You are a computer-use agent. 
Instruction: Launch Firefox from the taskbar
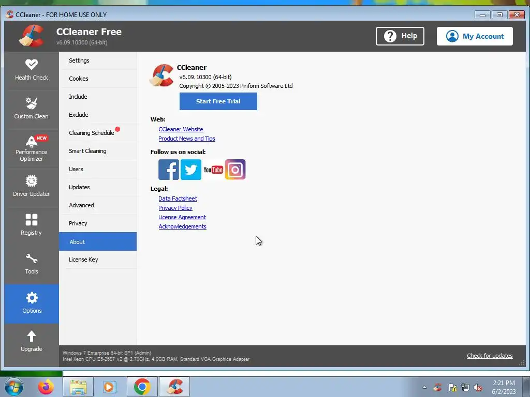[46, 387]
